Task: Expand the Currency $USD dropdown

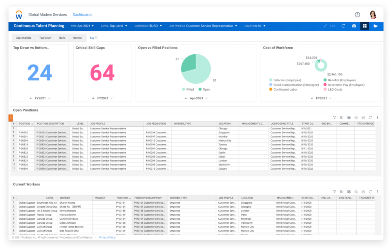Action: (148, 26)
